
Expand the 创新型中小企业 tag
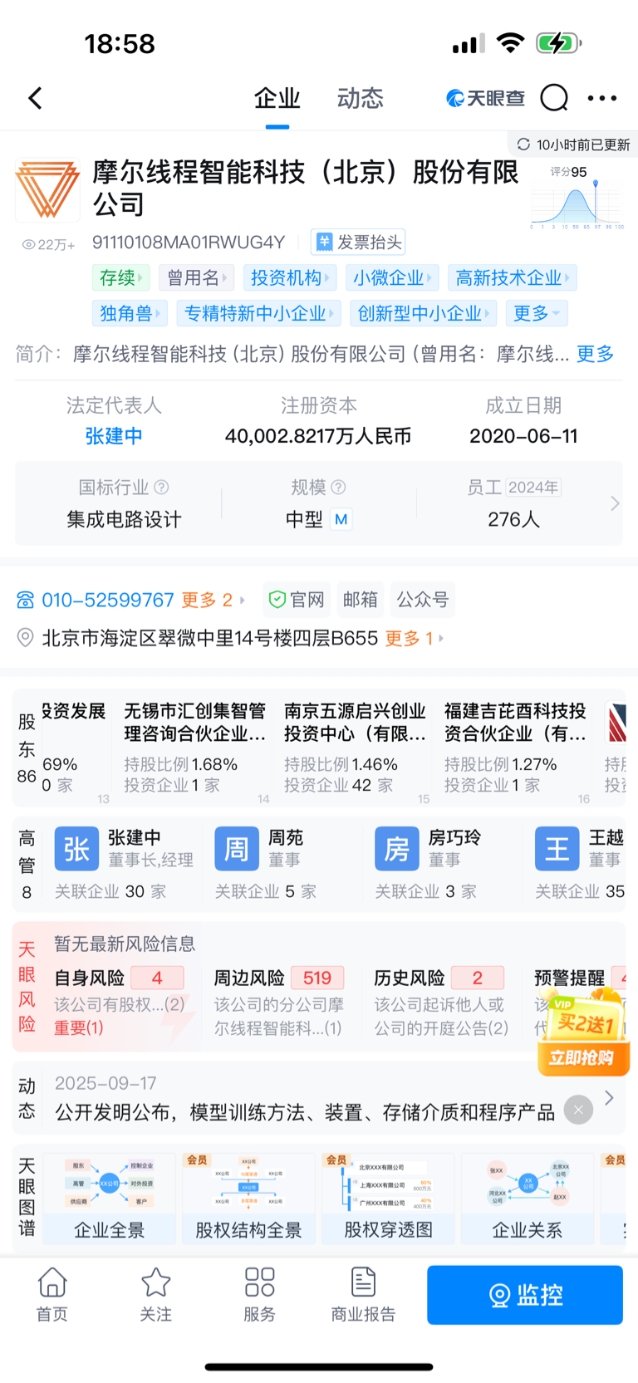click(x=423, y=313)
